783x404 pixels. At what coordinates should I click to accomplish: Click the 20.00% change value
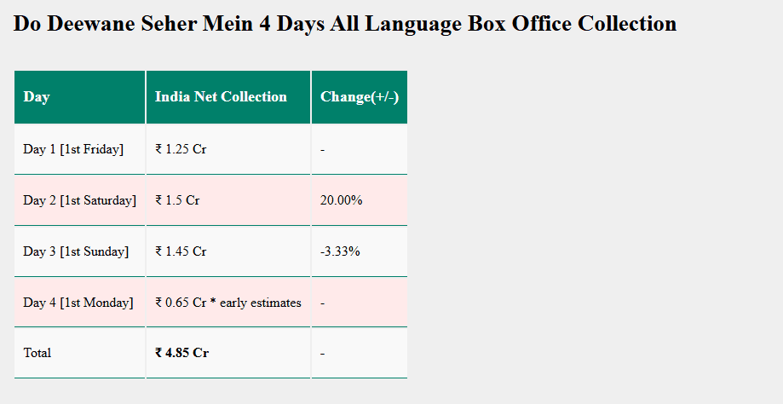click(x=341, y=200)
